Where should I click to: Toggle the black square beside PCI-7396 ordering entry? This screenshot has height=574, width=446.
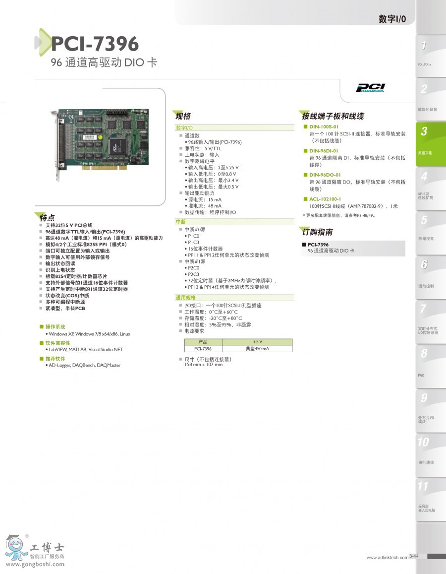(x=304, y=244)
